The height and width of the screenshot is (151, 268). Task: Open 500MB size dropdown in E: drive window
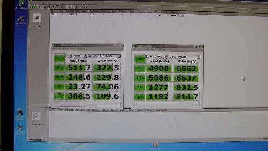coord(160,57)
